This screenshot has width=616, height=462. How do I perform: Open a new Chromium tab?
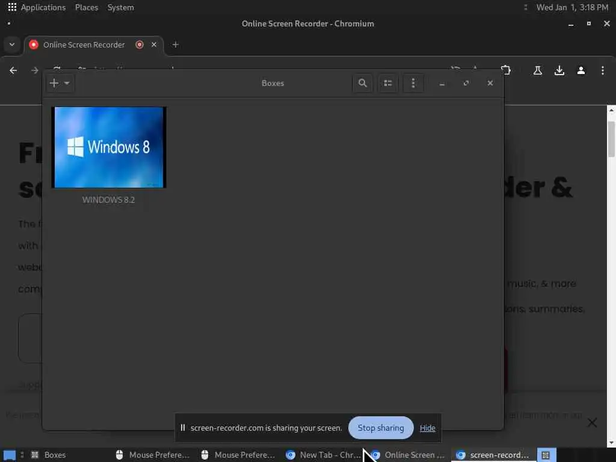[176, 45]
